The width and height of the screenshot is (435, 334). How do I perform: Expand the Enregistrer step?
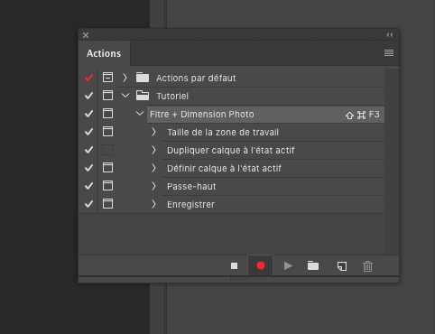point(153,204)
